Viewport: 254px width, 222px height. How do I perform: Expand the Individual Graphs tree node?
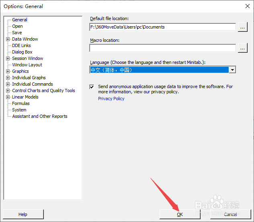tap(8, 78)
